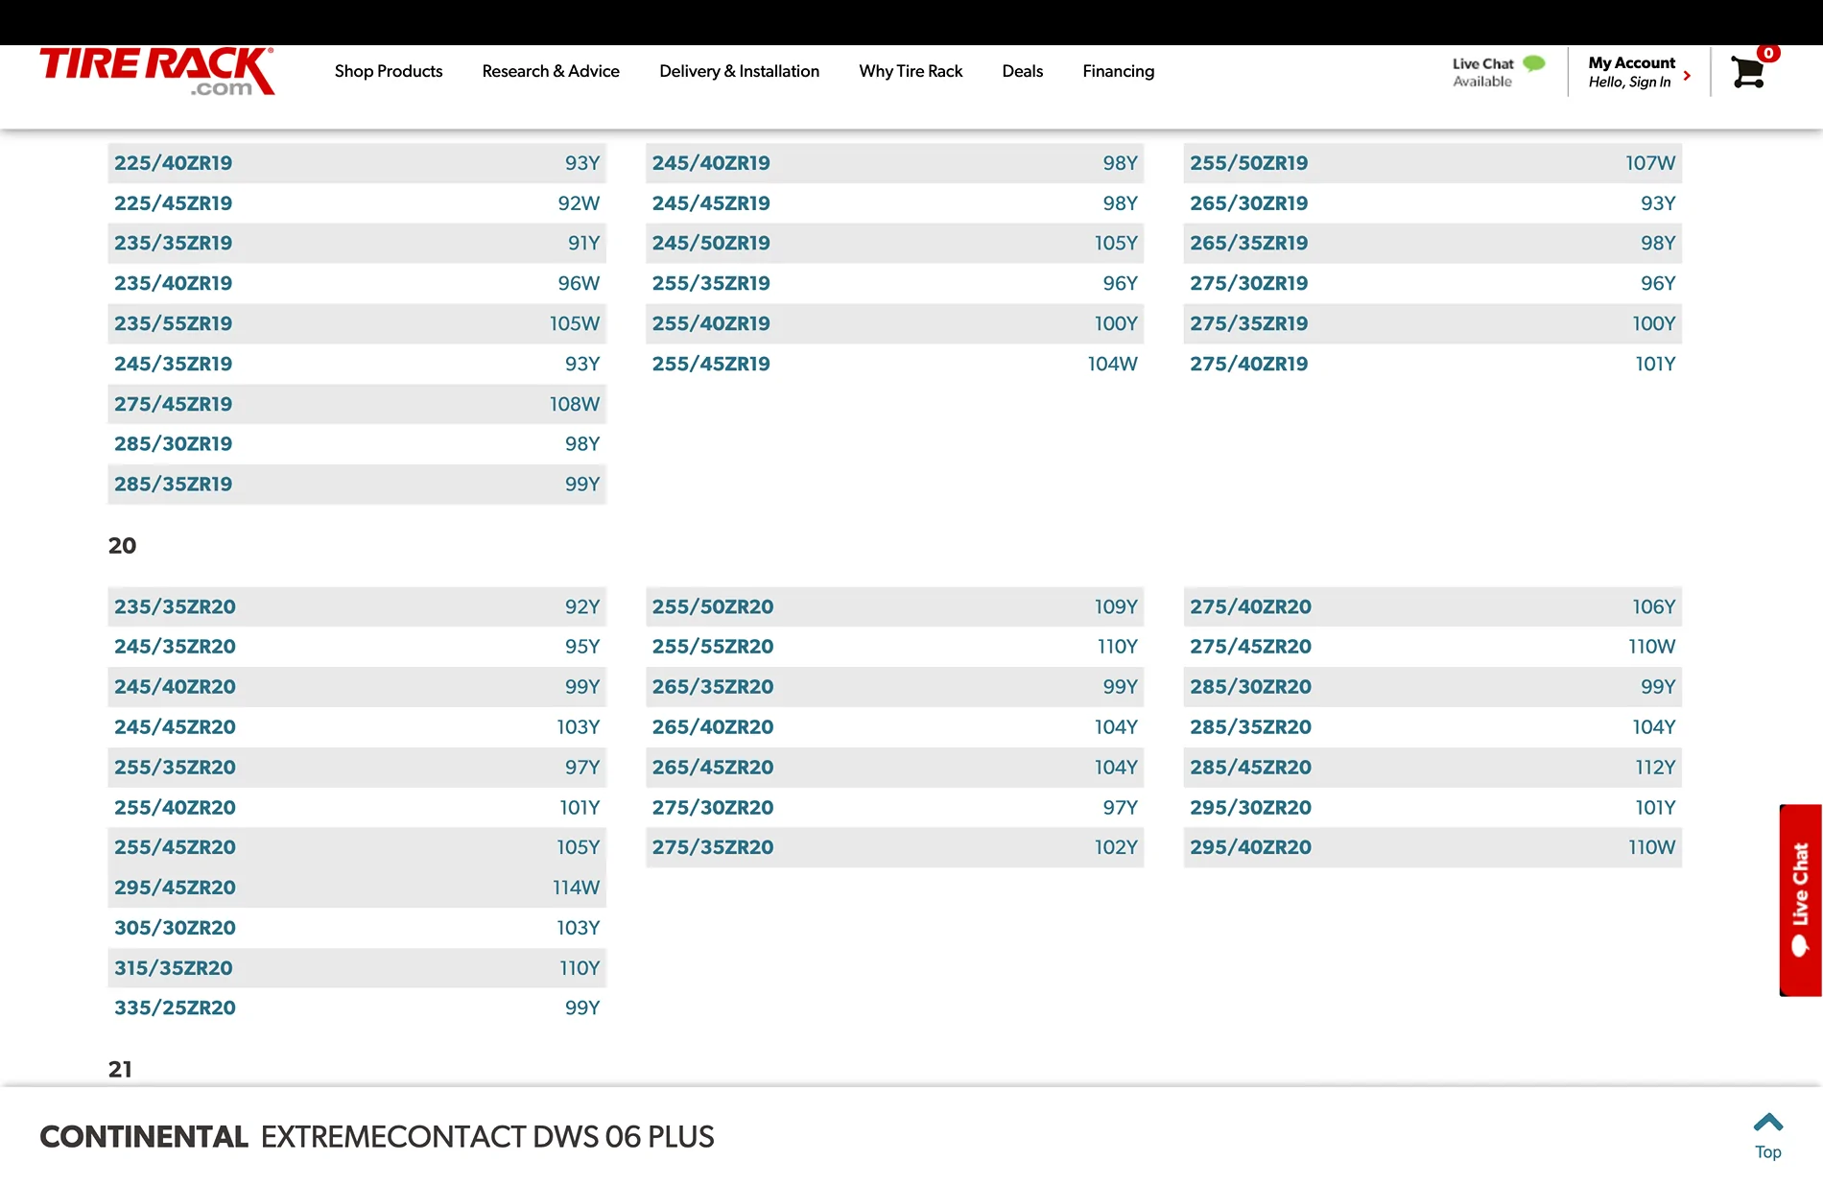Select tire size 275/40ZR20

tap(1432, 607)
